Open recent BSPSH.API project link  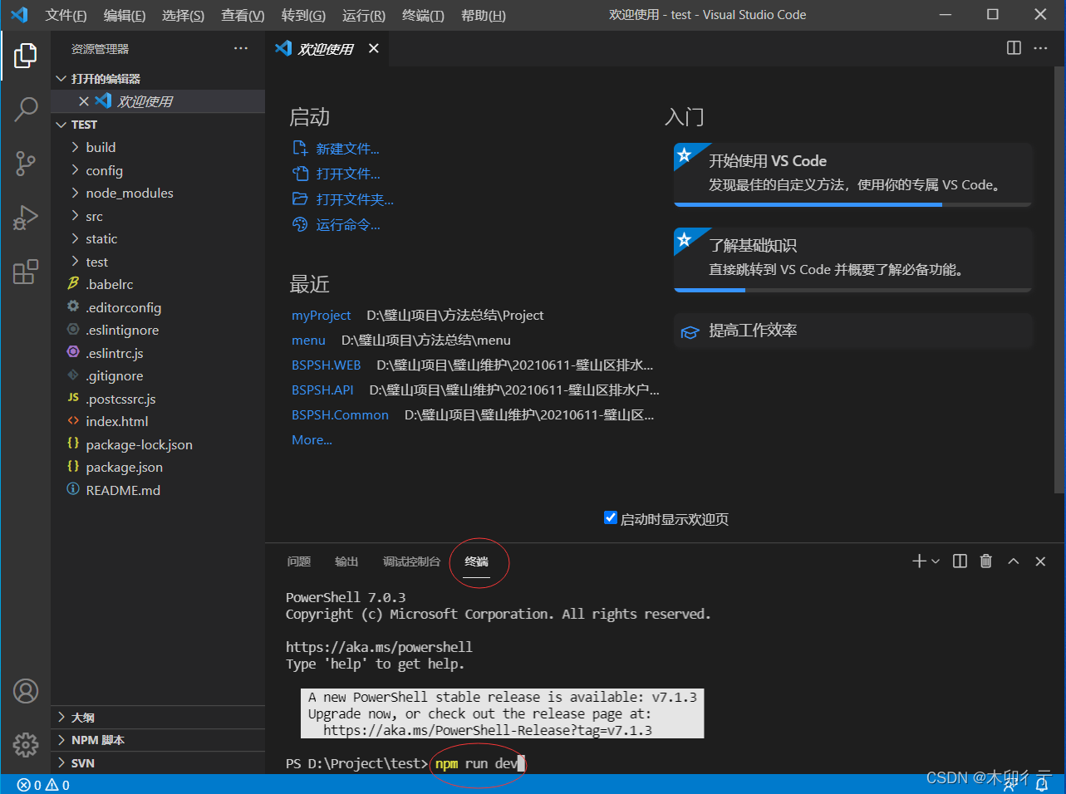(x=322, y=390)
